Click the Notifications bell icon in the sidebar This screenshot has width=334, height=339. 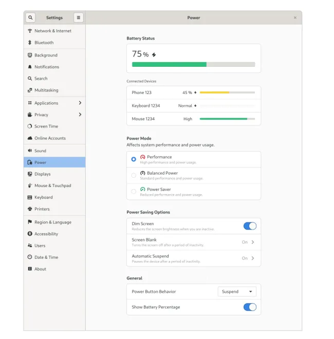tap(30, 67)
